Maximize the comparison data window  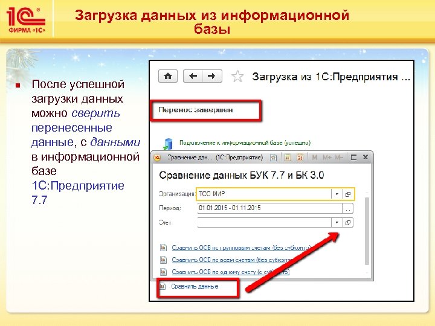click(353, 158)
